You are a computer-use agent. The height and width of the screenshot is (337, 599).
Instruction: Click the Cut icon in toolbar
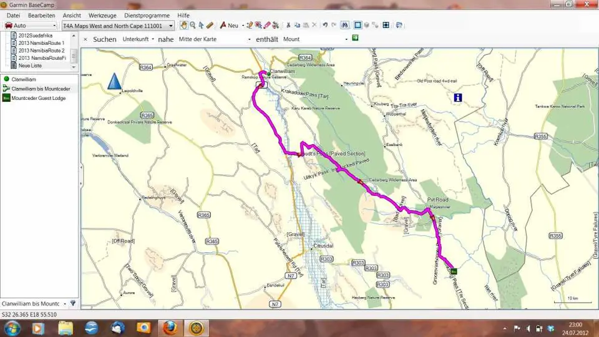288,25
